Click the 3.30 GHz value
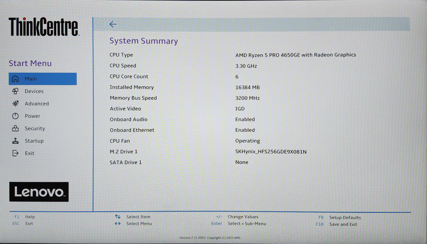This screenshot has width=427, height=244. pos(246,66)
